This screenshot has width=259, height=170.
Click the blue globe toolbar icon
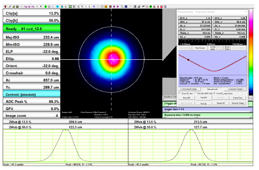[57, 7]
